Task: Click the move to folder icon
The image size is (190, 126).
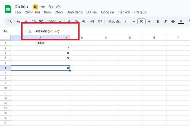Action: [x=50, y=7]
